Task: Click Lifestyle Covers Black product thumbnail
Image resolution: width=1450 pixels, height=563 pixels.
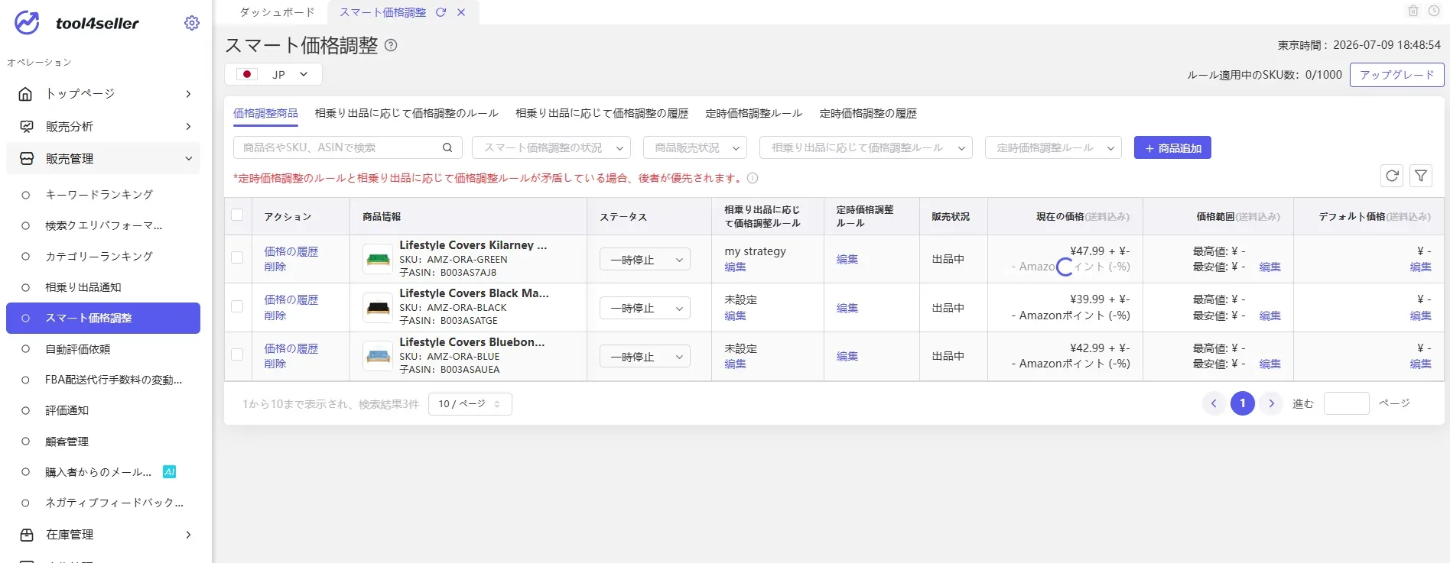Action: pos(378,308)
